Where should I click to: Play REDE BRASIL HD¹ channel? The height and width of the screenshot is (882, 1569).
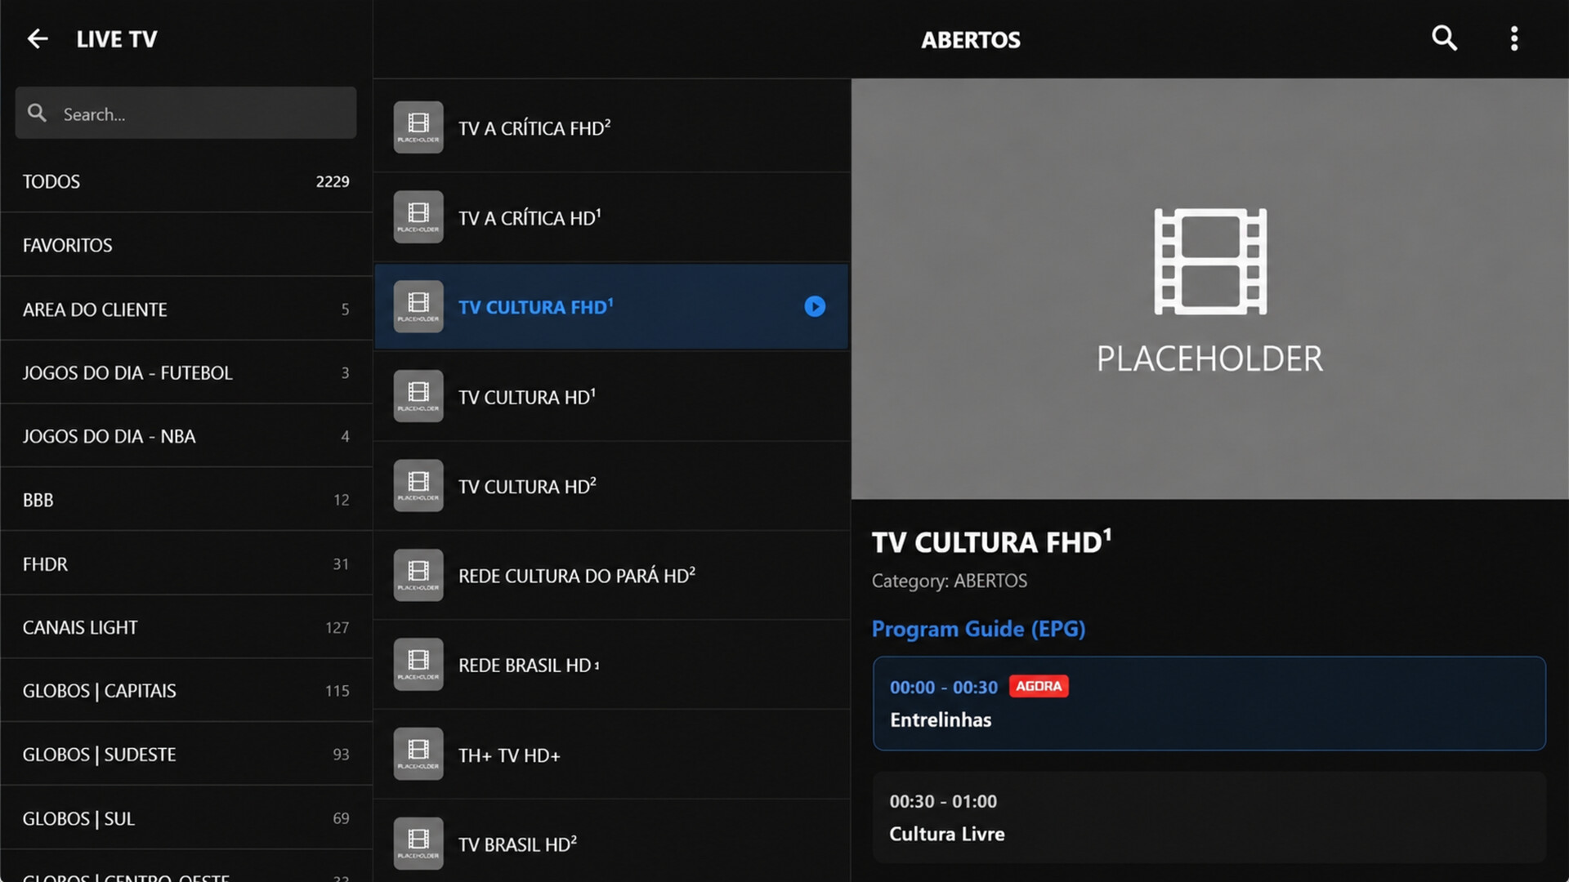[611, 665]
